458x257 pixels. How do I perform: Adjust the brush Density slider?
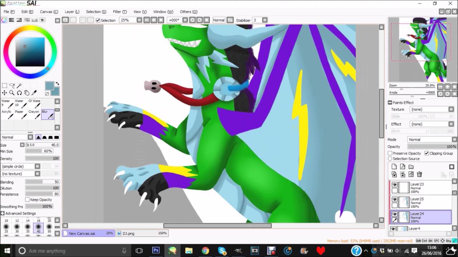[x=42, y=158]
